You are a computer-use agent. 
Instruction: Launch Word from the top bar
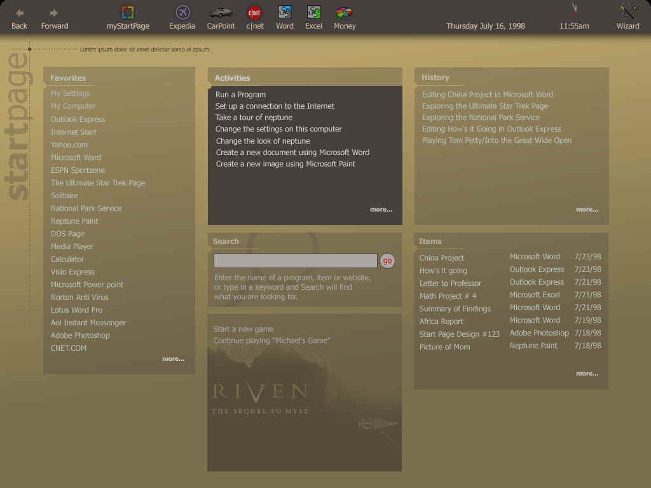pos(285,12)
